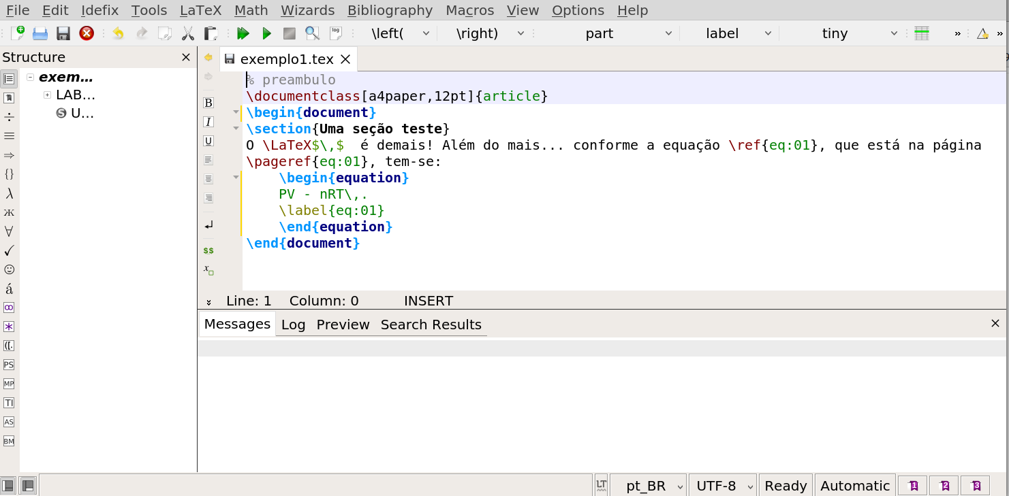Jump to bookmark 1 in the status bar
1009x496 pixels.
(x=912, y=486)
